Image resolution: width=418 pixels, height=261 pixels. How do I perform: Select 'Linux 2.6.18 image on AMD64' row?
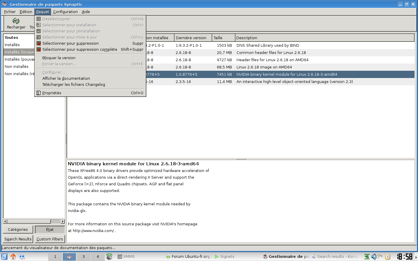point(280,67)
